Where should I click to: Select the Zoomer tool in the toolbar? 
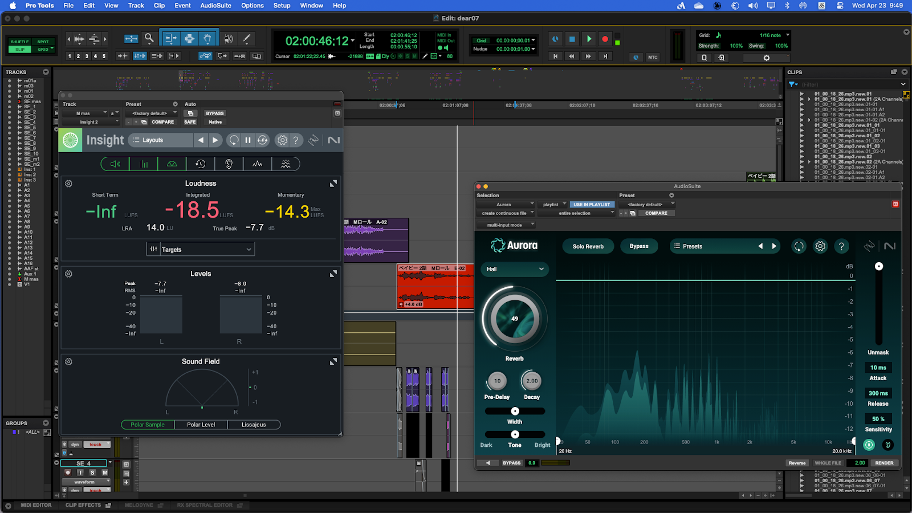[x=149, y=39]
